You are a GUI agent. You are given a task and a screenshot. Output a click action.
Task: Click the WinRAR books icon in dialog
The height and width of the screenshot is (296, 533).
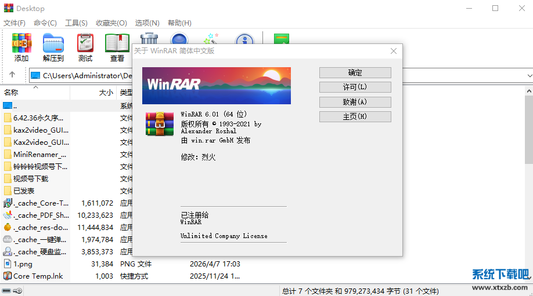coord(159,123)
